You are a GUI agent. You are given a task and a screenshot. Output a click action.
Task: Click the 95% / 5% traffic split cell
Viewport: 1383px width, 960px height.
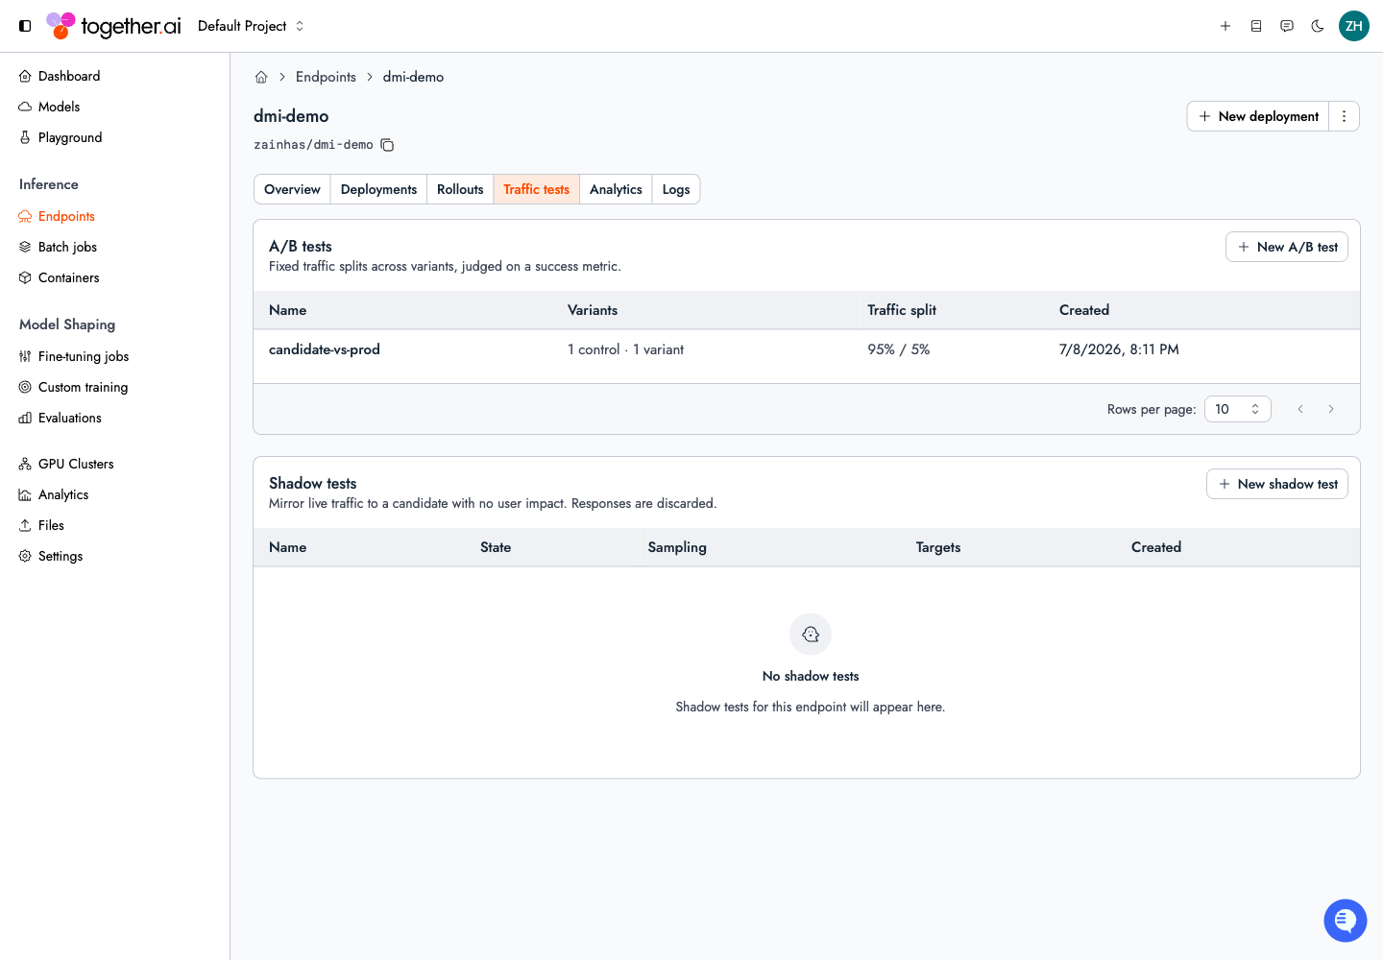coord(899,349)
